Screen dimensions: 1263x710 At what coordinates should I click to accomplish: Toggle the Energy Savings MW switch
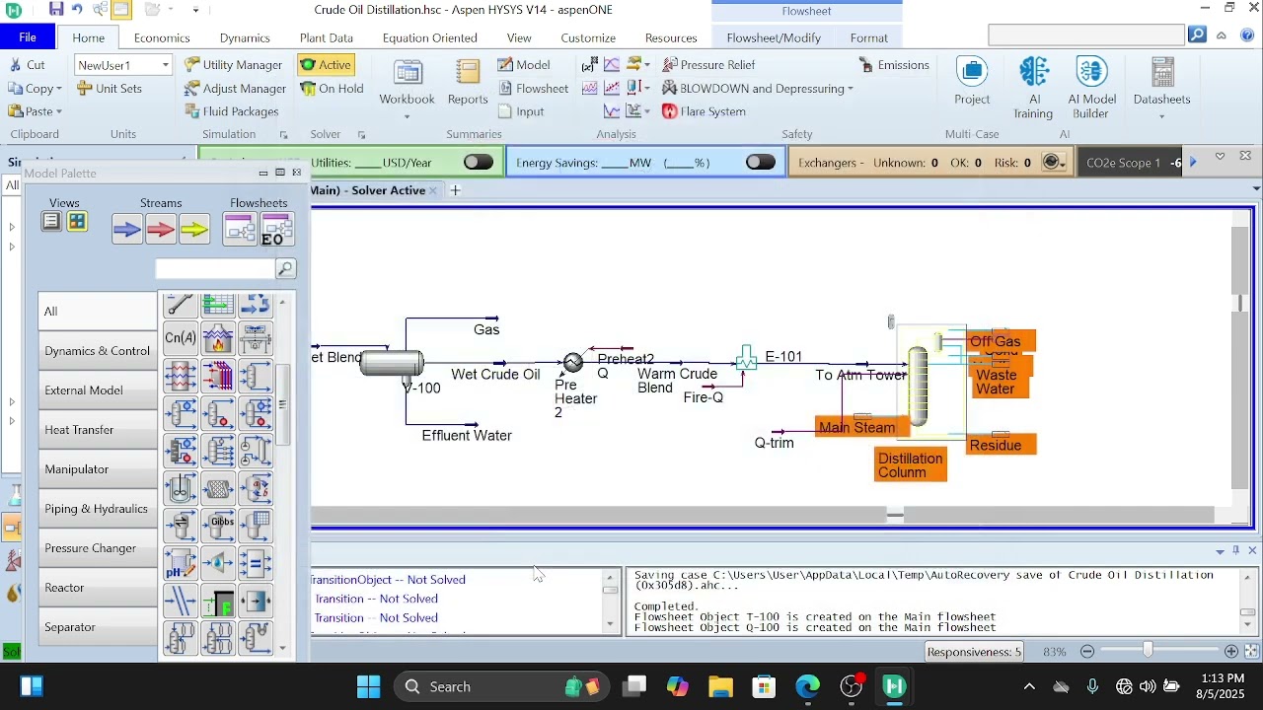click(x=761, y=163)
